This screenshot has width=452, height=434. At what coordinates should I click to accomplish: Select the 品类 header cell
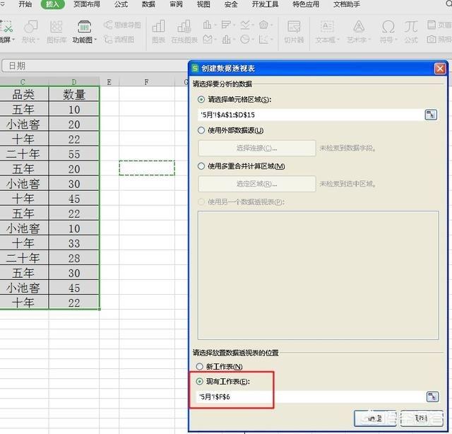click(24, 94)
